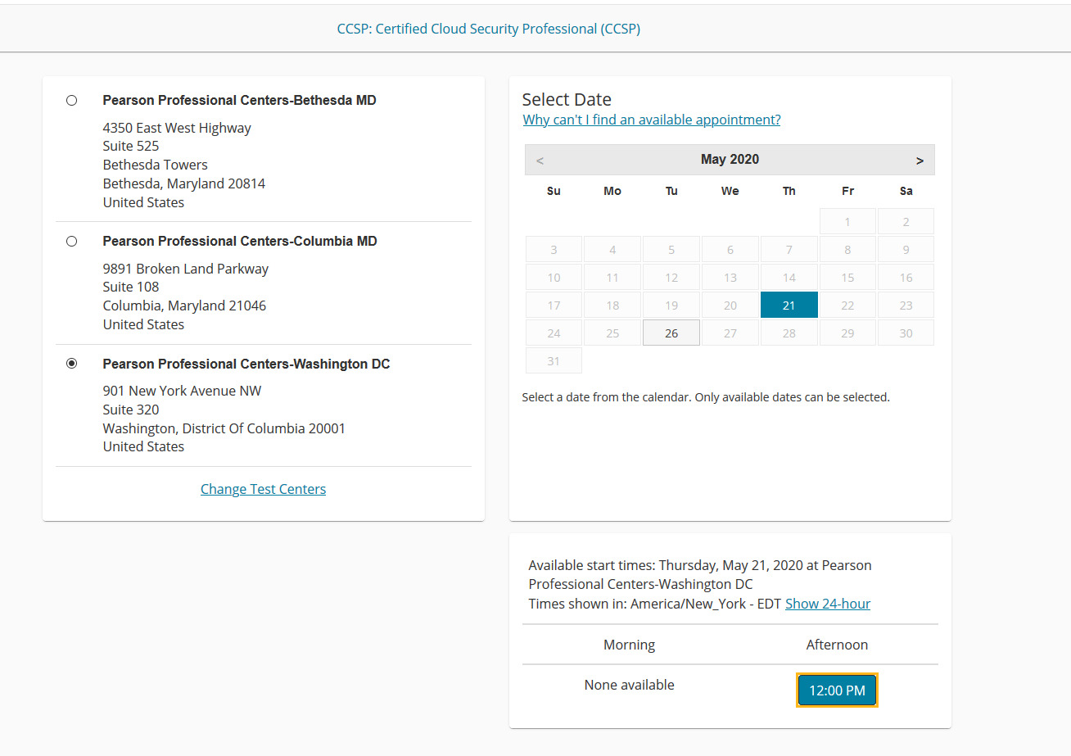Click the Morning column header
The width and height of the screenshot is (1071, 756).
coord(629,645)
